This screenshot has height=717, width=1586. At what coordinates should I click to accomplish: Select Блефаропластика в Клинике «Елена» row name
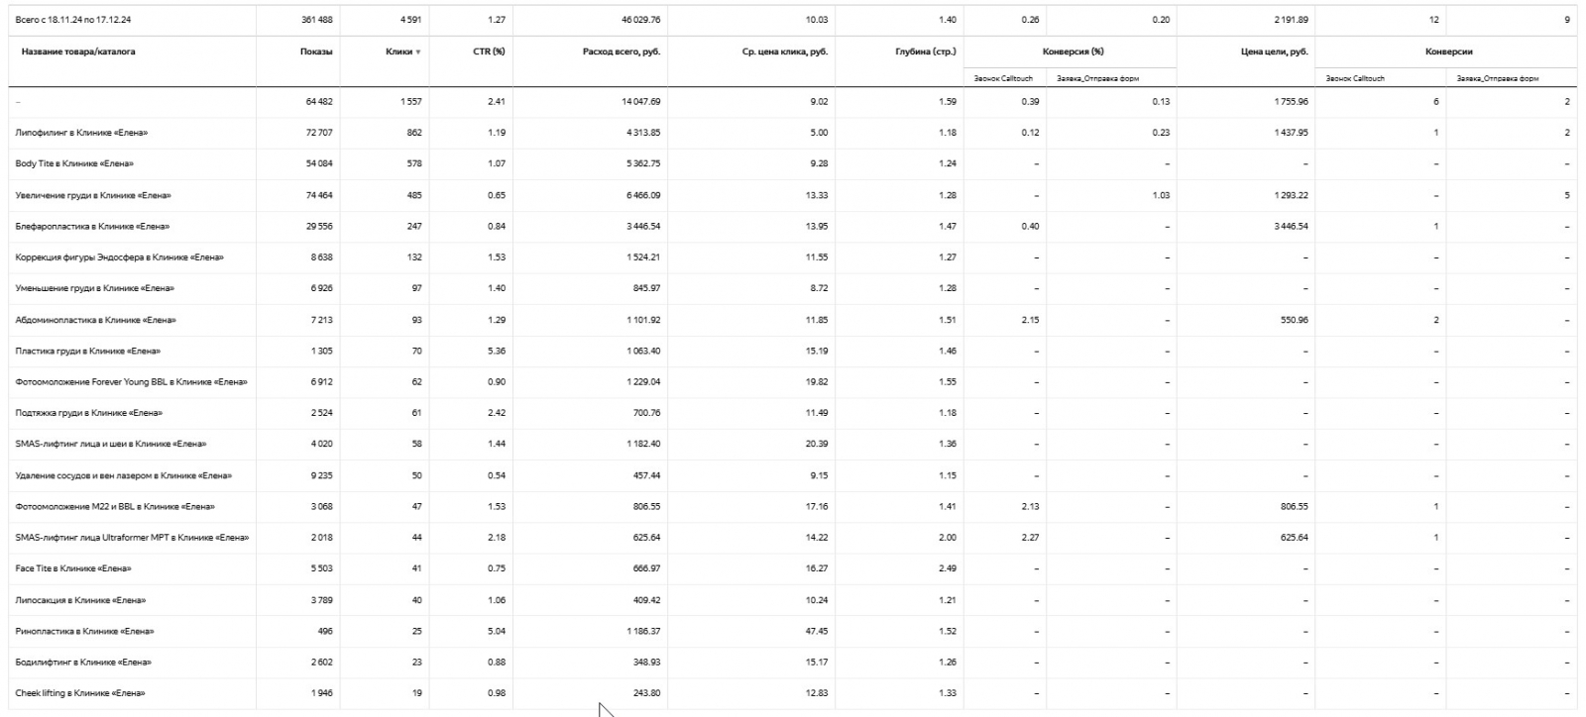point(92,227)
